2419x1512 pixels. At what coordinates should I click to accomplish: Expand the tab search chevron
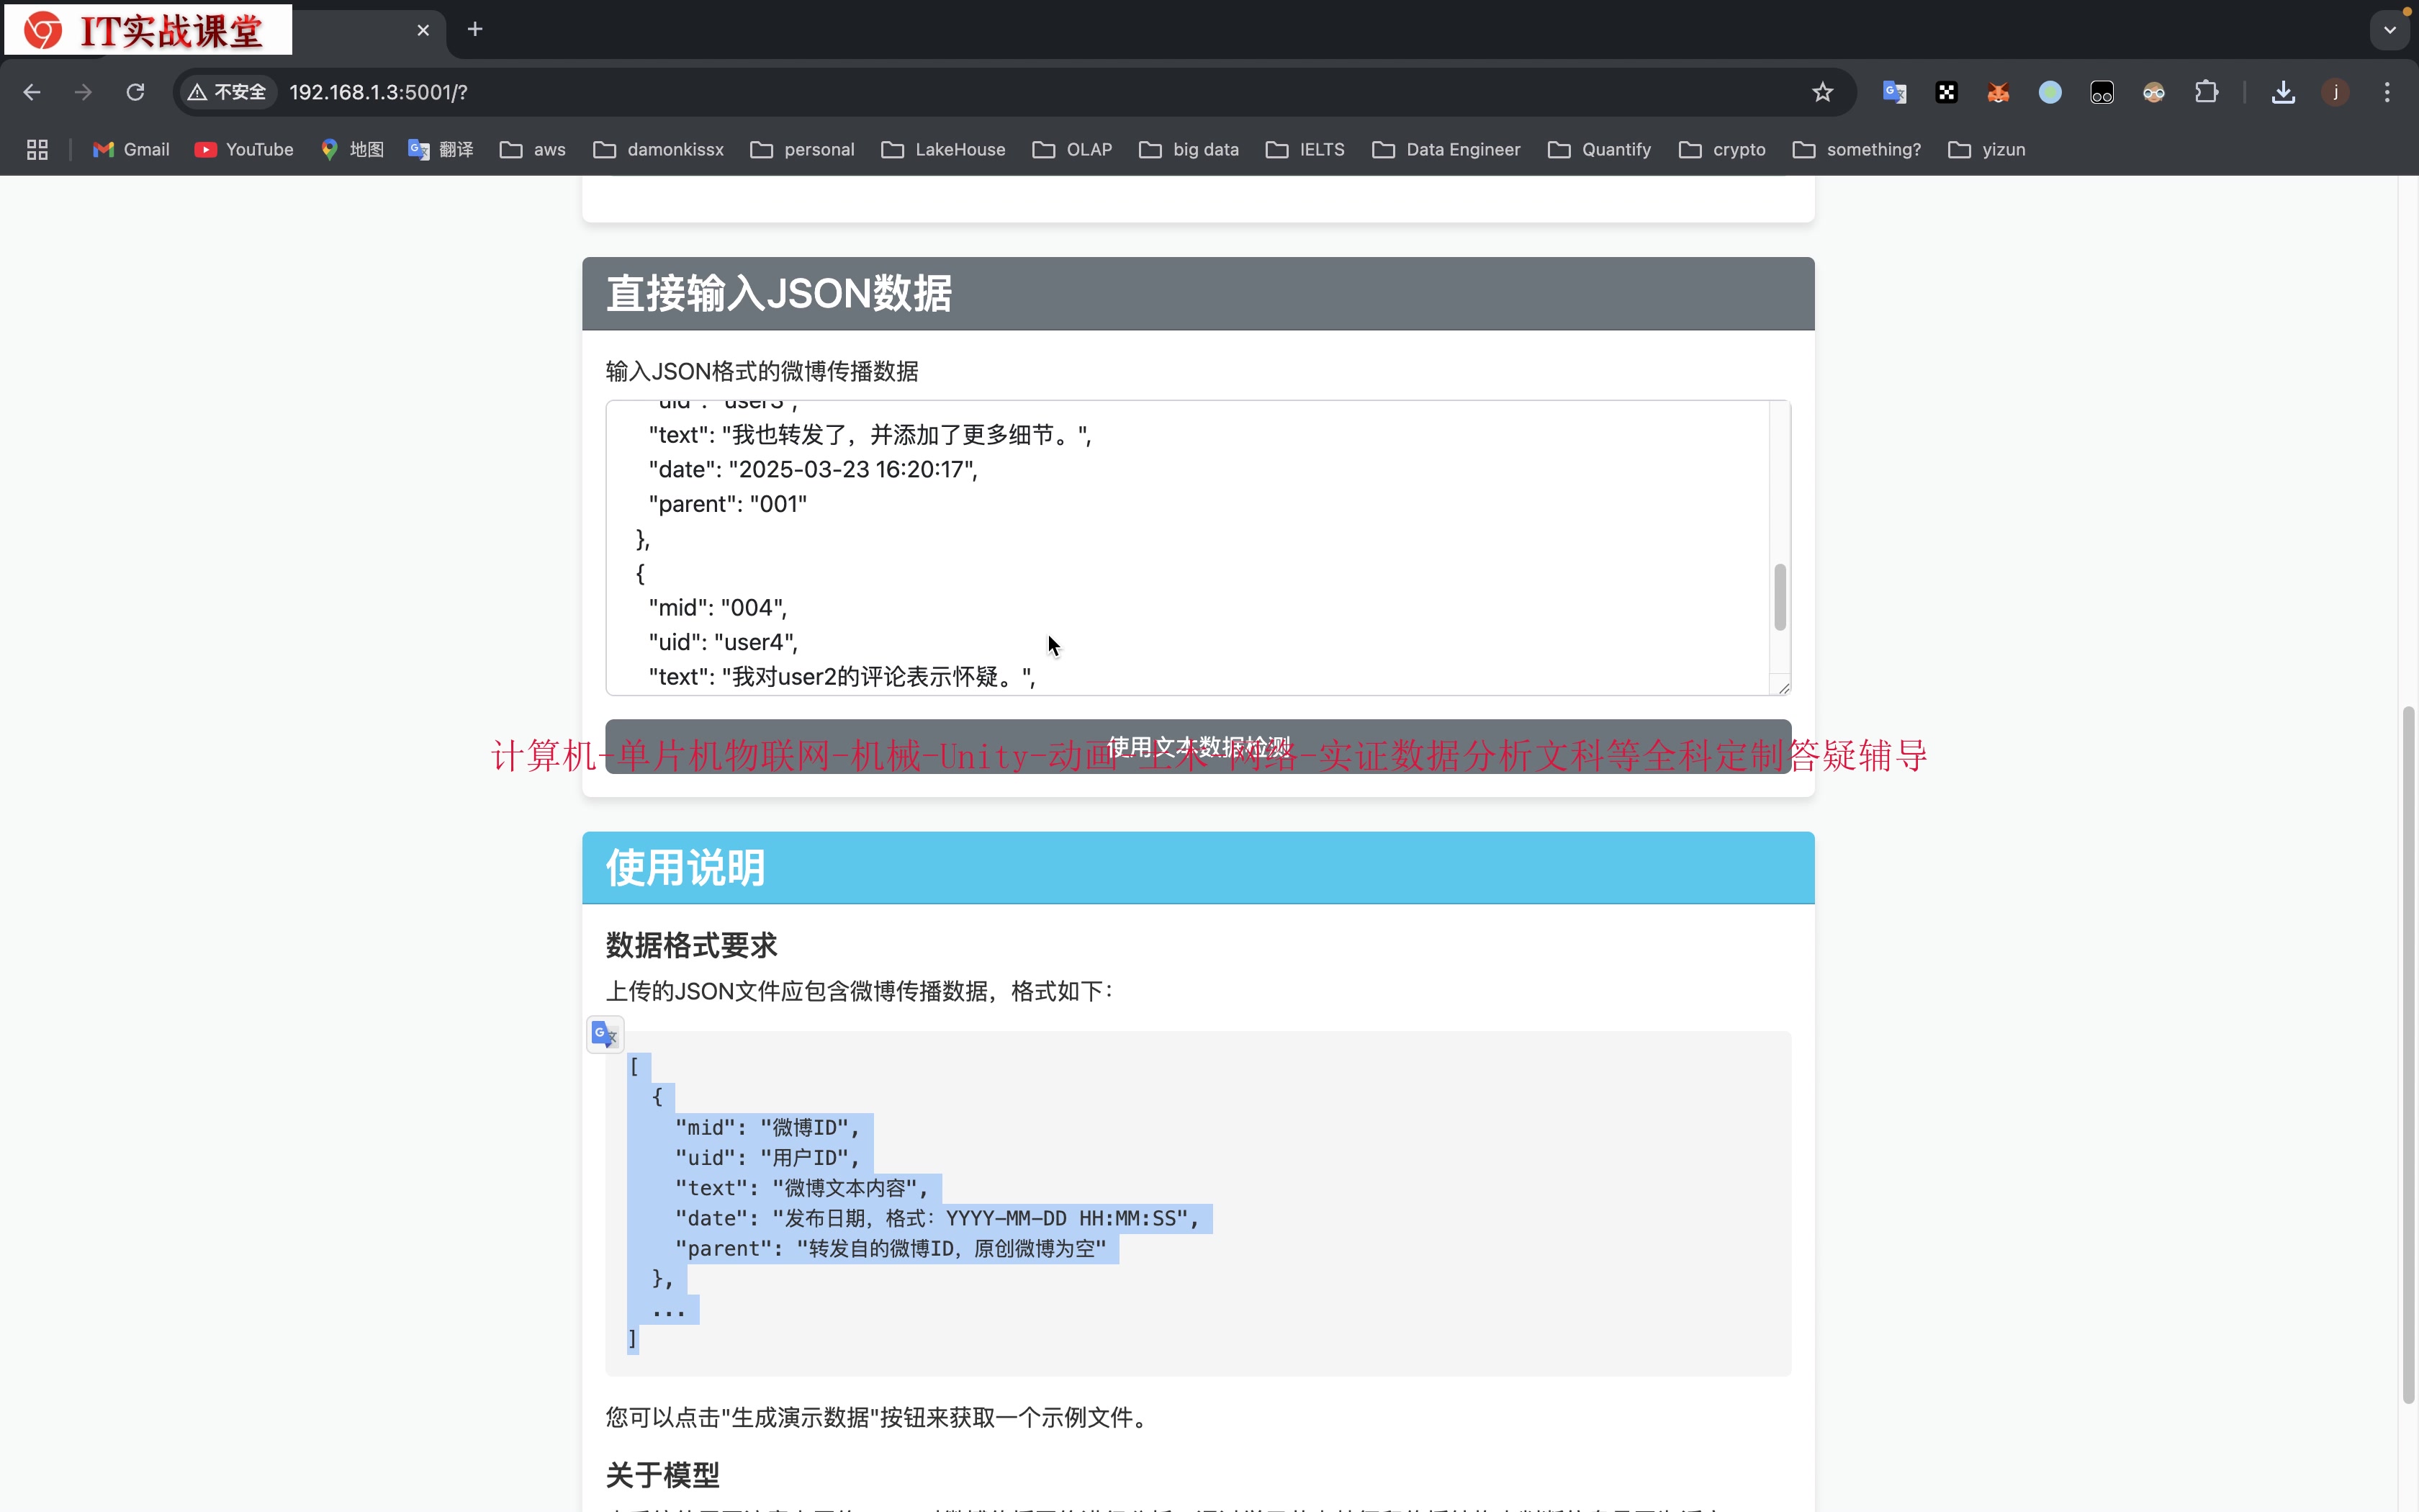click(2390, 30)
